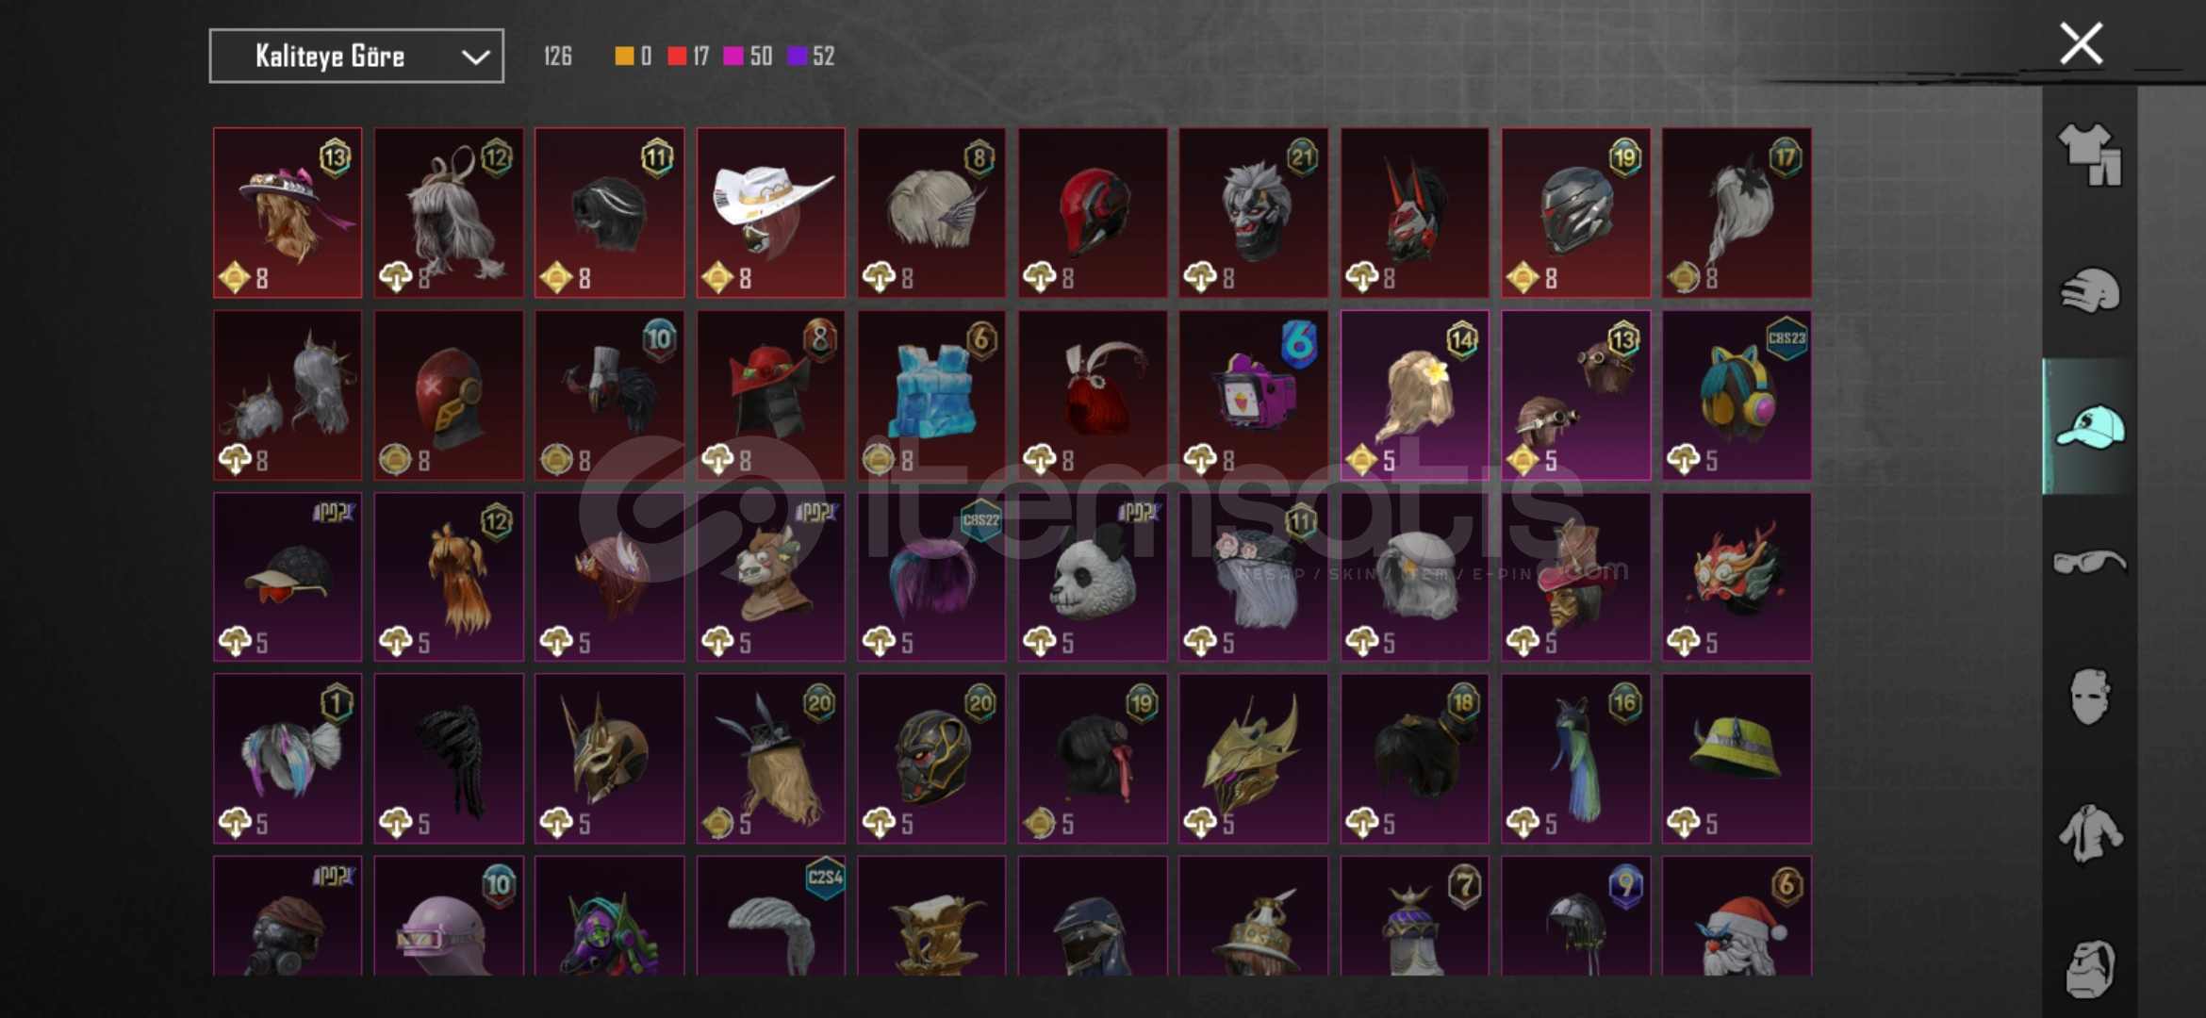Filter by the orange quality swatch

click(x=633, y=57)
